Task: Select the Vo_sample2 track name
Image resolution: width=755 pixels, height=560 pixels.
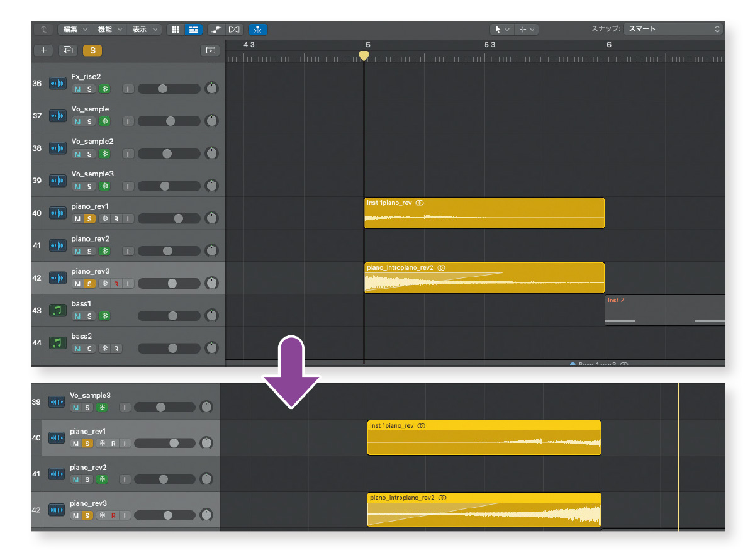Action: pyautogui.click(x=92, y=142)
